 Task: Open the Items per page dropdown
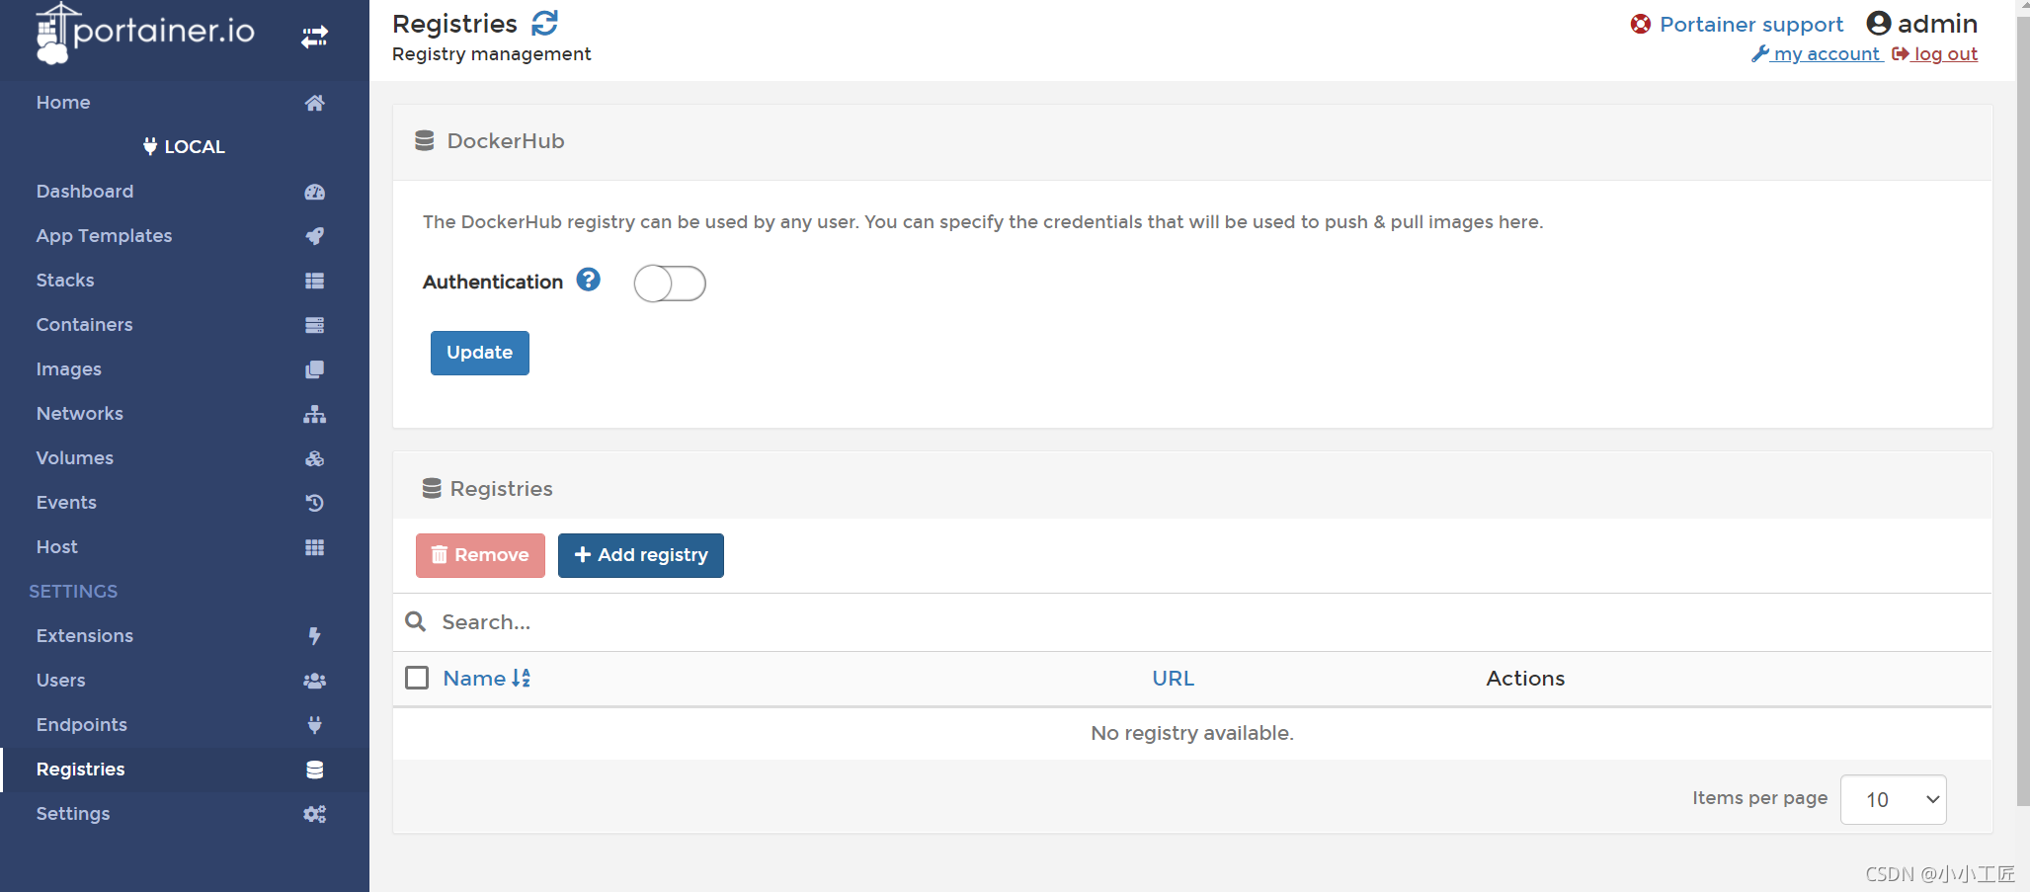(1893, 799)
